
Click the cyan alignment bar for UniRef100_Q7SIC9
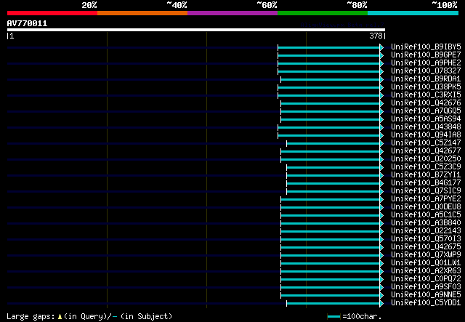(x=335, y=192)
